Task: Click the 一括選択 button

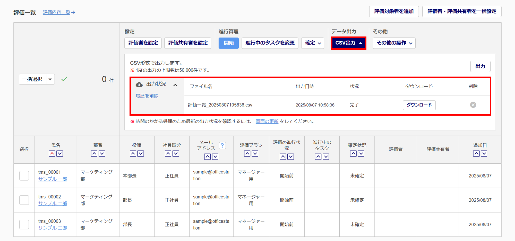Action: [32, 79]
